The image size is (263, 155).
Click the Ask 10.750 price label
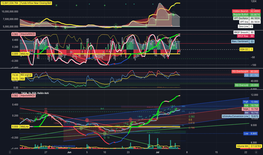[x=251, y=105]
